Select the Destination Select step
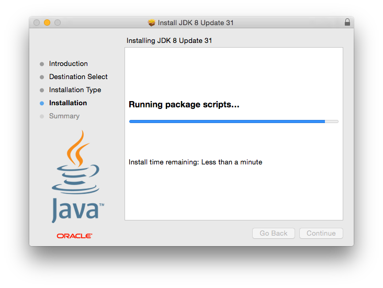 [78, 77]
